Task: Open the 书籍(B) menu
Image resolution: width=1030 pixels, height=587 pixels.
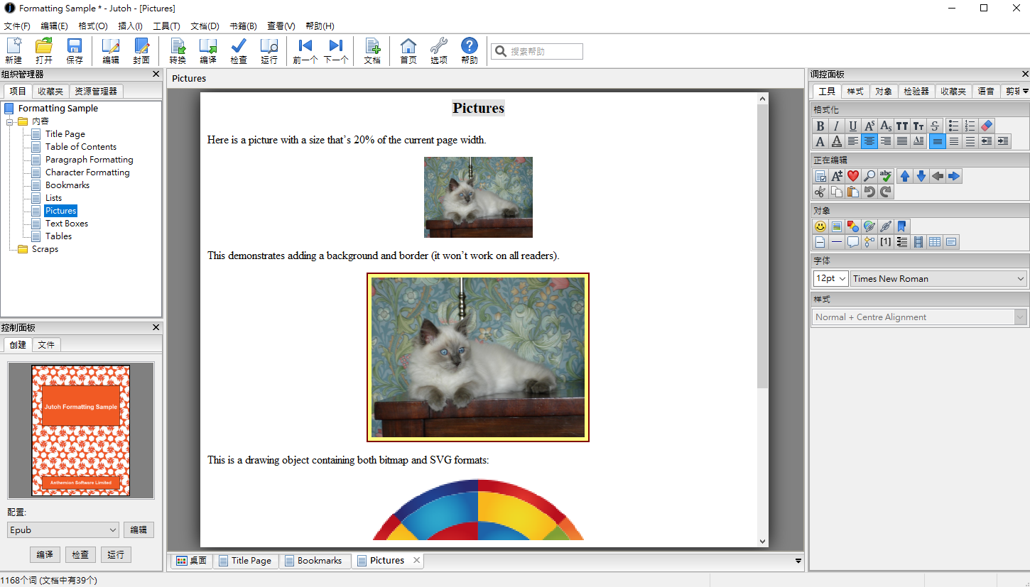Action: pyautogui.click(x=243, y=26)
